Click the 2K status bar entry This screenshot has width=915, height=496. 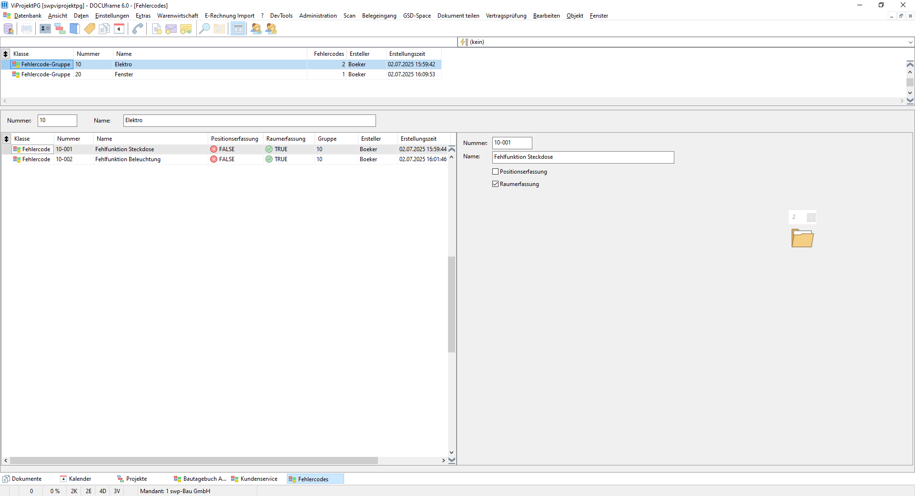click(74, 491)
